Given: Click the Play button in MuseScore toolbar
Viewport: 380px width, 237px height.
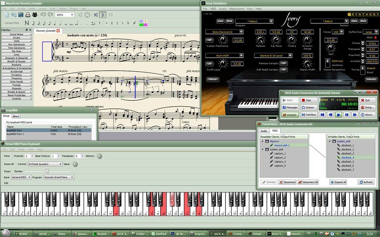Looking at the screenshot, I should (102, 15).
